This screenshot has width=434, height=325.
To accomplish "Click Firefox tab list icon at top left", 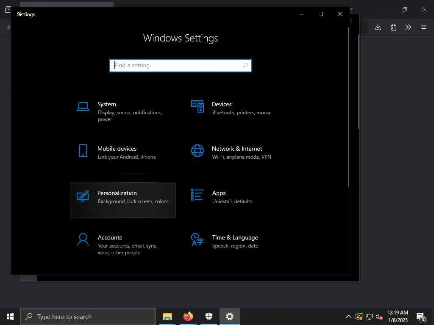I will (8, 9).
